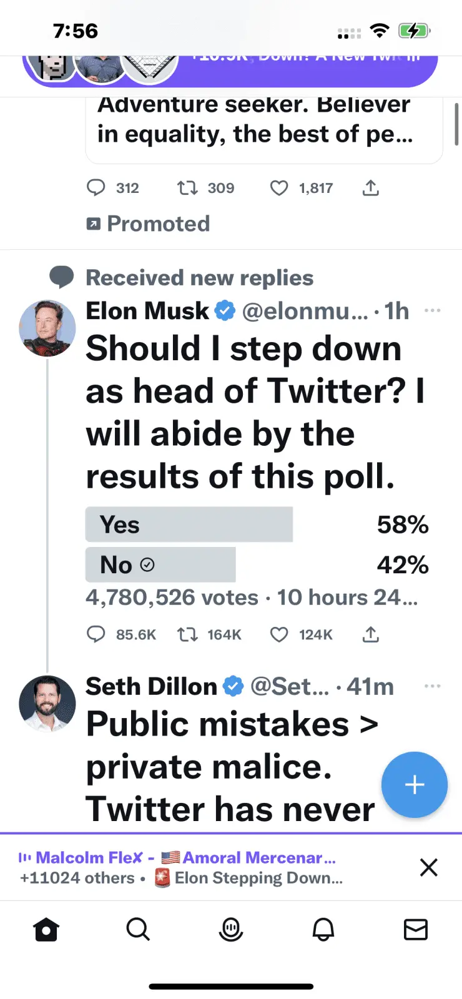
Task: Retweet the promoted tweet
Action: (x=187, y=188)
